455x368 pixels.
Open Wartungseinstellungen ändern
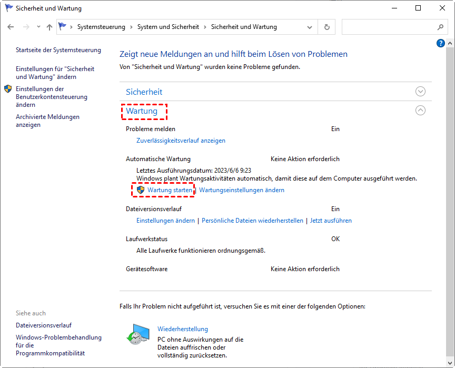point(242,190)
